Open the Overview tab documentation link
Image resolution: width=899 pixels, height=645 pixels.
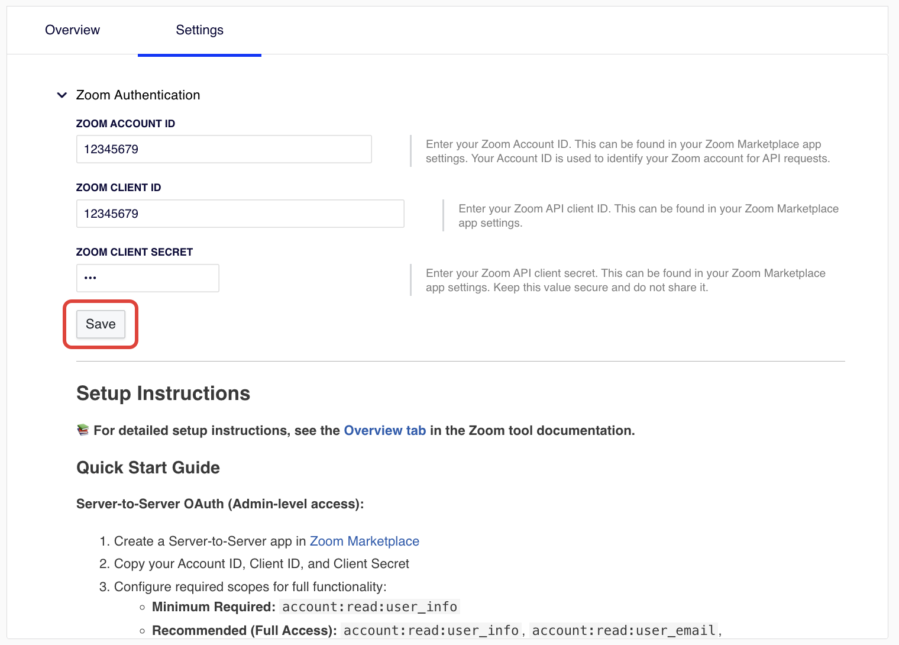click(x=385, y=430)
